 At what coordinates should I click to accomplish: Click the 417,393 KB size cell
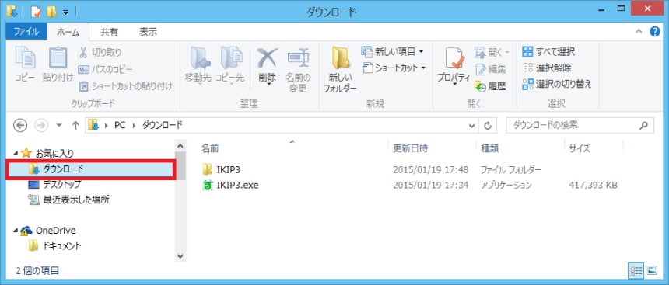pos(594,186)
